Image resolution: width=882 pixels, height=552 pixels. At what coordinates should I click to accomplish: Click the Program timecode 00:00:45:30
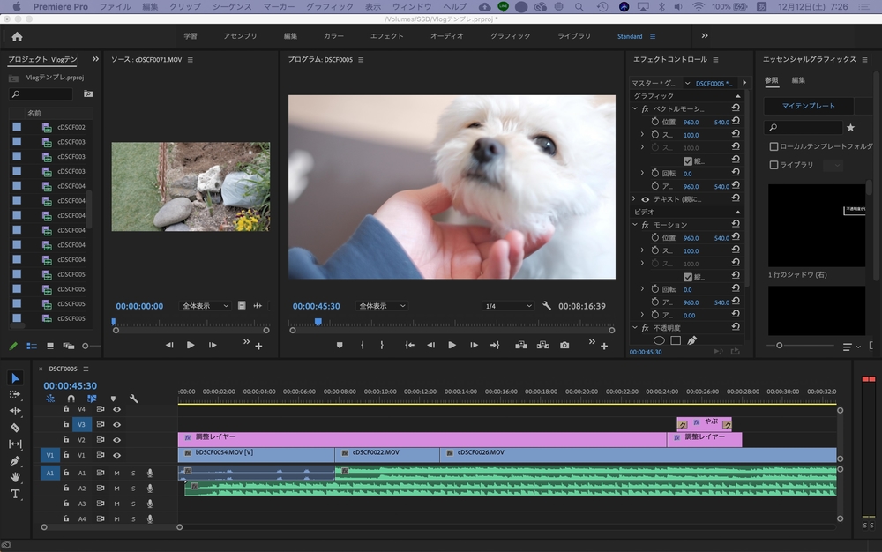[x=316, y=306]
